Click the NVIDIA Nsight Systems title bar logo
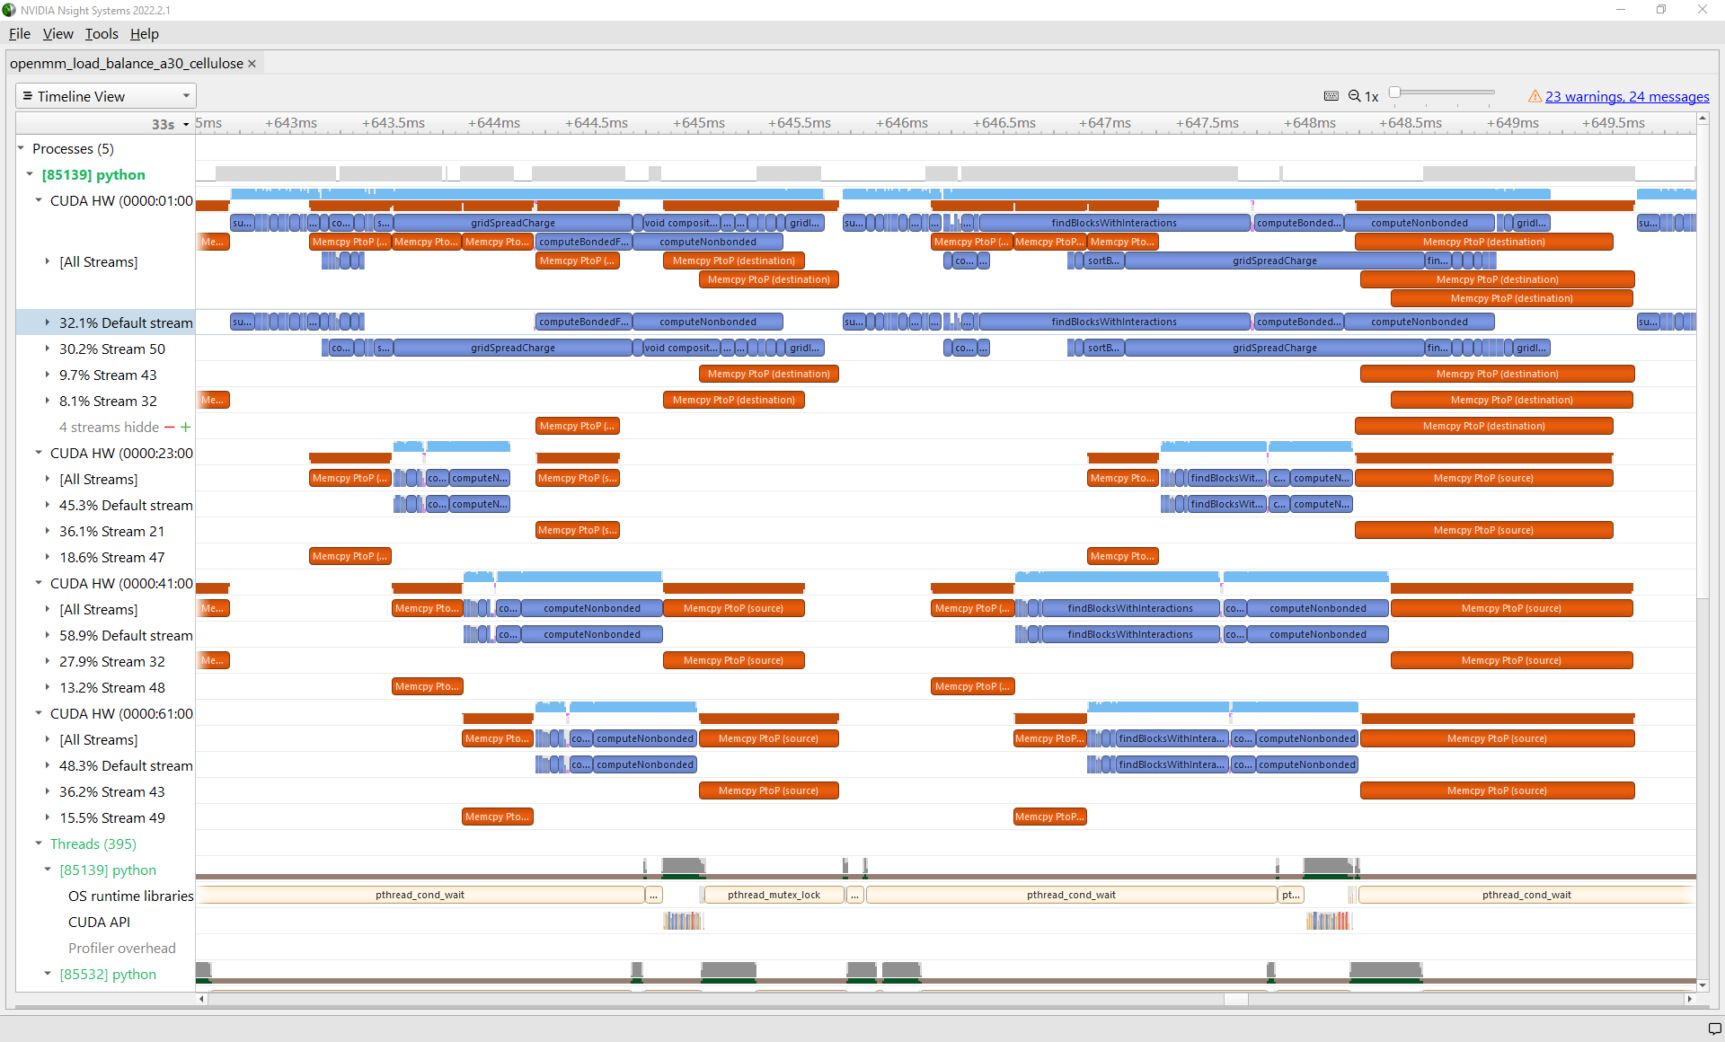Image resolution: width=1725 pixels, height=1042 pixels. click(9, 10)
